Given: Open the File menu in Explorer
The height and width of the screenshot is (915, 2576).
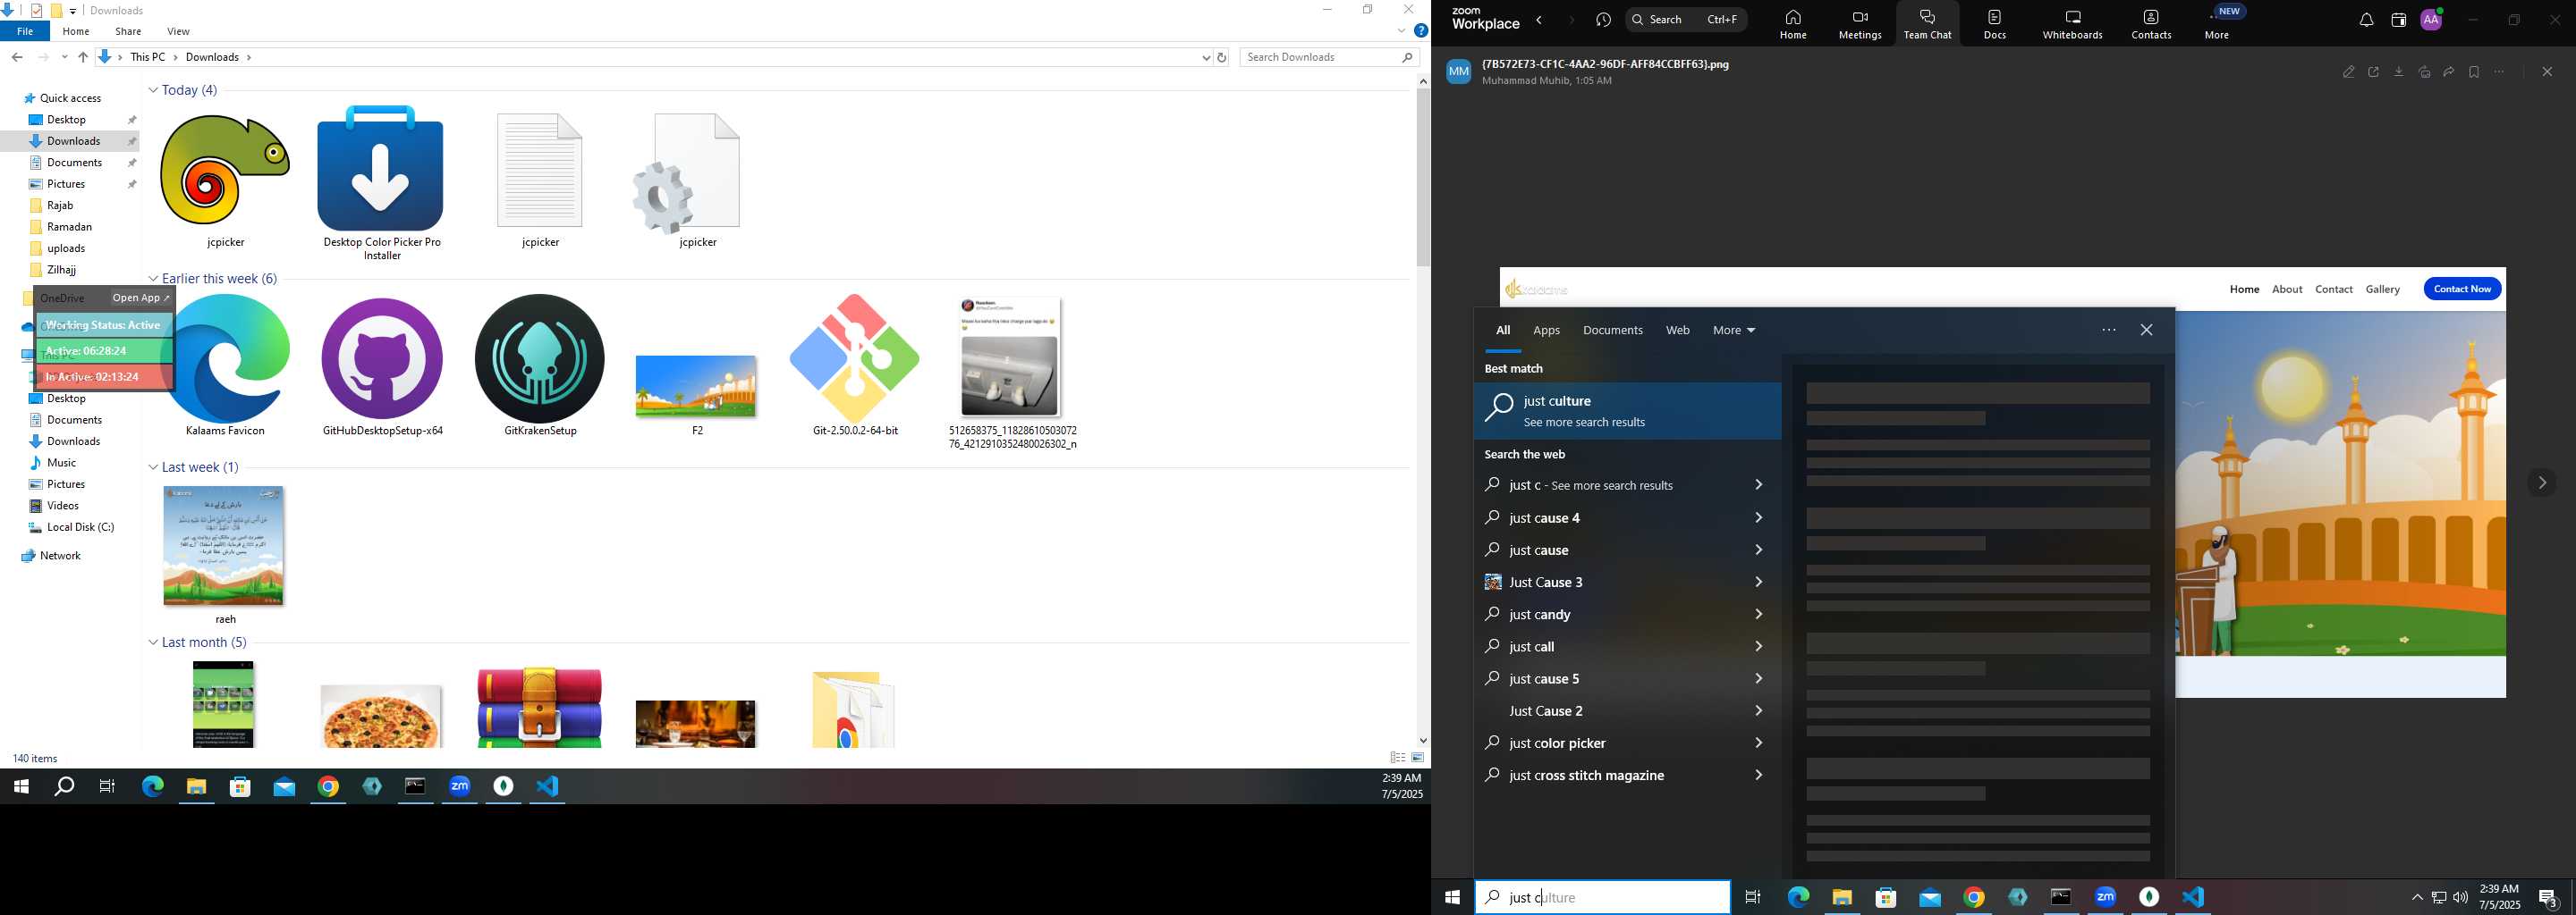Looking at the screenshot, I should pos(25,32).
